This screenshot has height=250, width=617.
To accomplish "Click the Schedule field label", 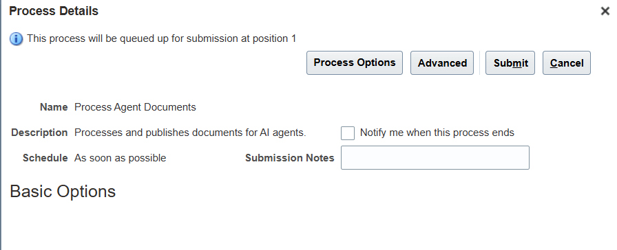I will point(45,158).
